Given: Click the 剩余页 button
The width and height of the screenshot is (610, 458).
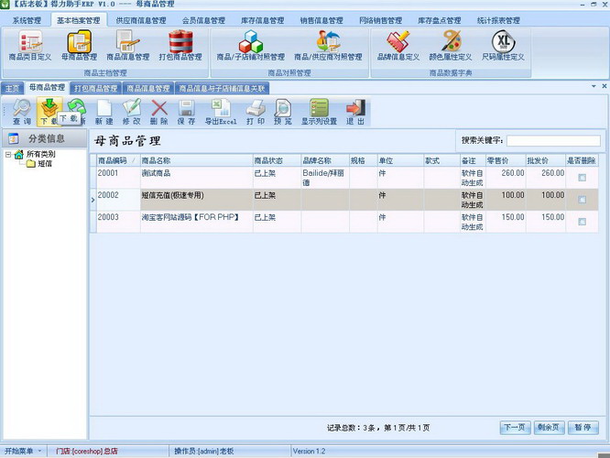Looking at the screenshot, I should click(549, 428).
